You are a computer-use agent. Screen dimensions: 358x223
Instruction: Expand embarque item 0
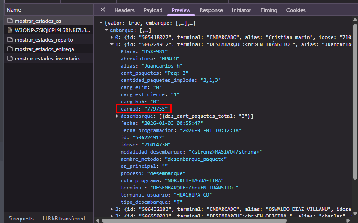(112, 37)
